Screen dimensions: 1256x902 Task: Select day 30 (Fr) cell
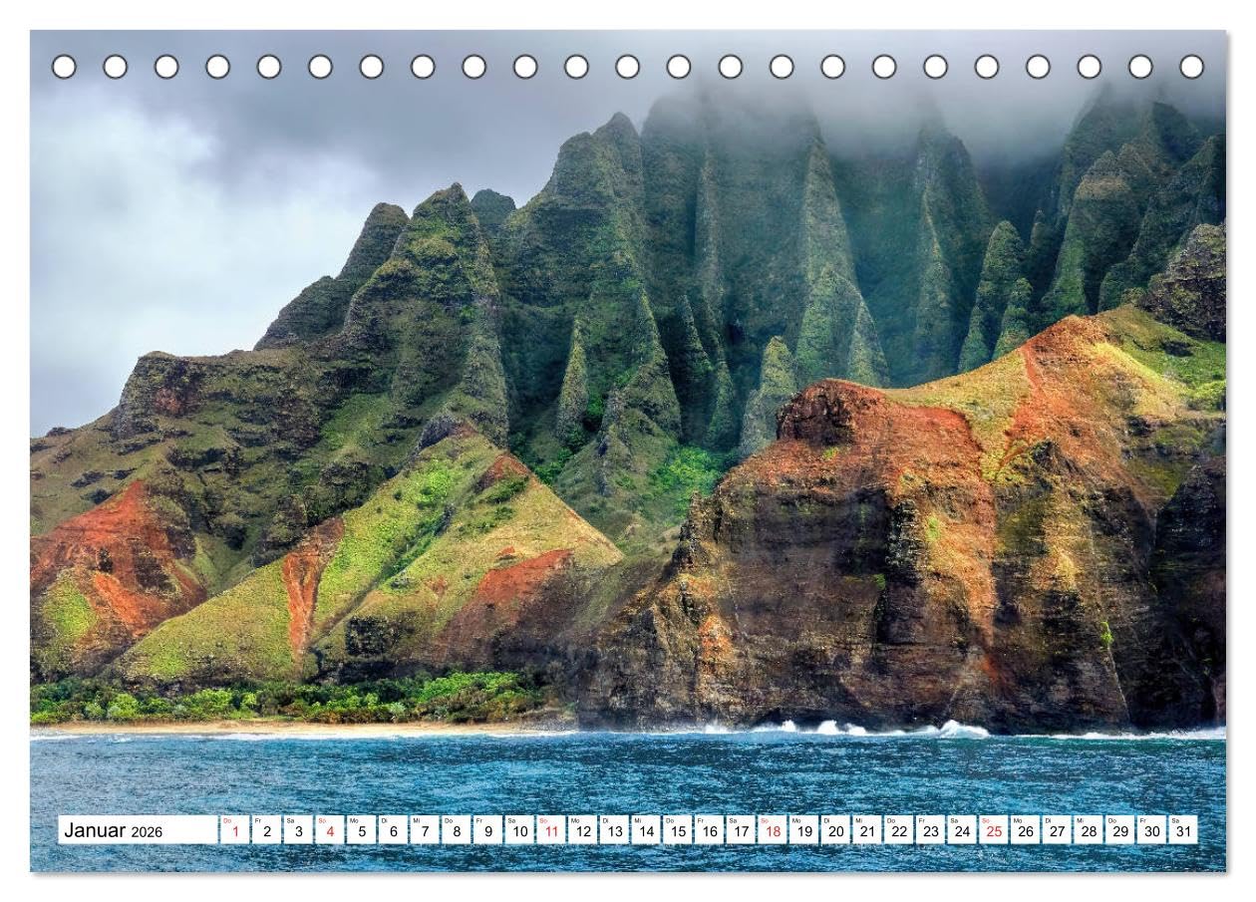coord(1152,830)
